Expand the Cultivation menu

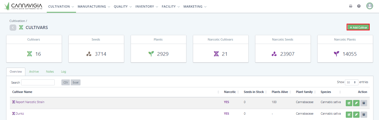click(61, 6)
